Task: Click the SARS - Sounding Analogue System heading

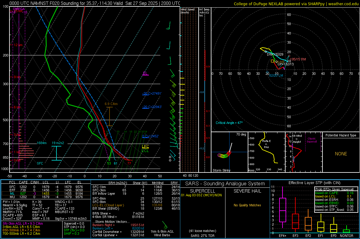Action: pyautogui.click(x=225, y=184)
